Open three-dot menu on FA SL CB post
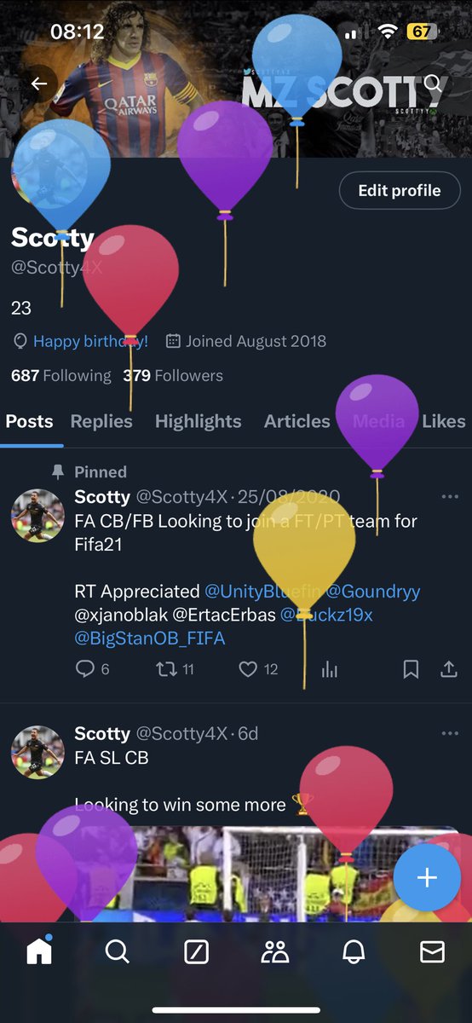Viewport: 472px width, 1023px height. tap(450, 734)
